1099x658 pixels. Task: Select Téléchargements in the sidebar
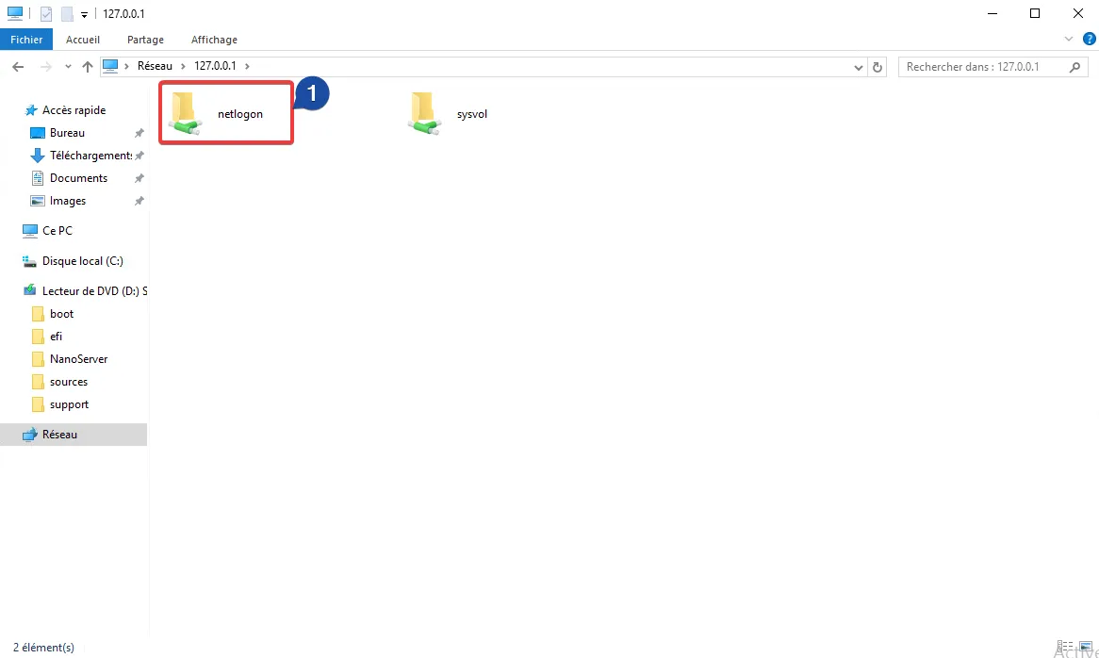click(x=90, y=156)
